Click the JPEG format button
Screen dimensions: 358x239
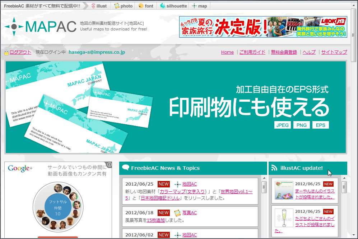coord(283,125)
